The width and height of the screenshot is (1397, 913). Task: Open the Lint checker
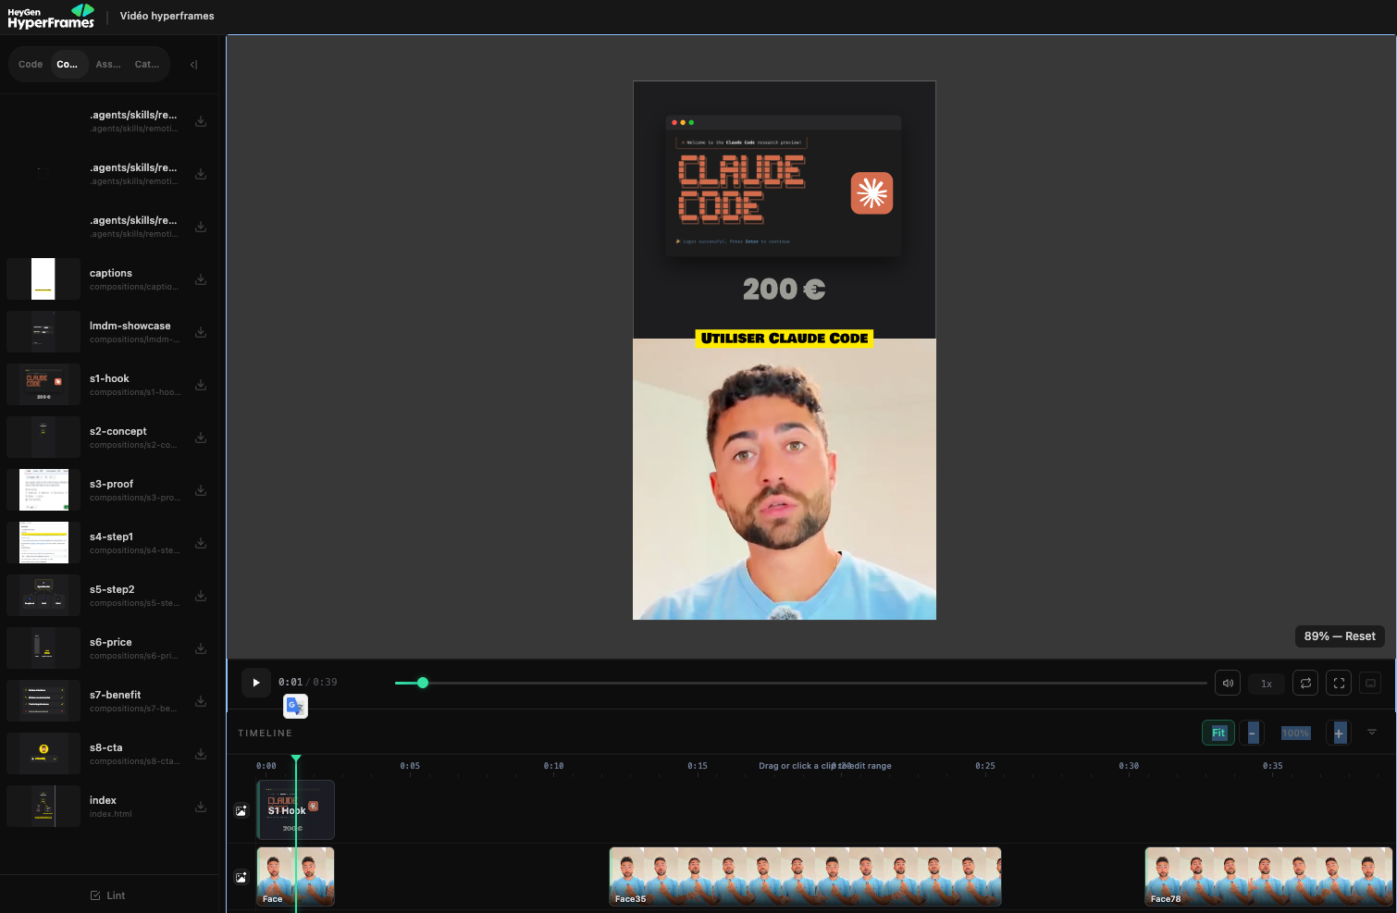(108, 895)
